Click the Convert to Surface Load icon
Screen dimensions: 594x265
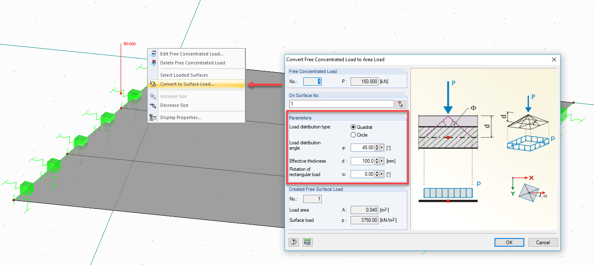tap(153, 84)
